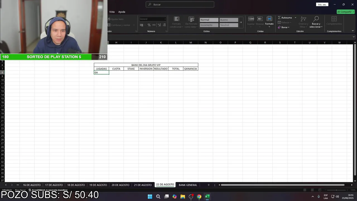Viewport: 357px width, 201px height.
Task: Toggle Ajustar texto wrap text
Action: pyautogui.click(x=116, y=19)
